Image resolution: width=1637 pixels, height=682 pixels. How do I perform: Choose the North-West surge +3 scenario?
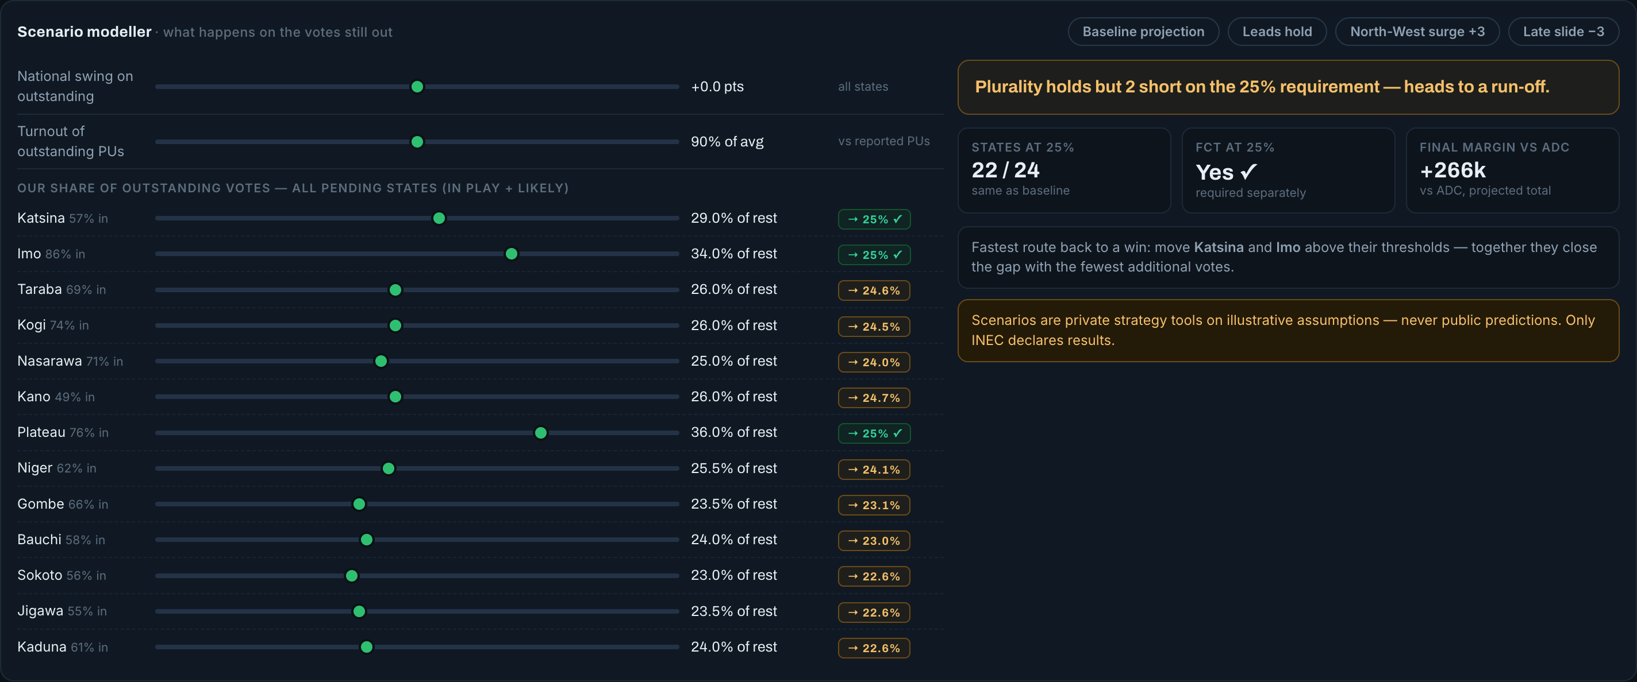(x=1417, y=32)
